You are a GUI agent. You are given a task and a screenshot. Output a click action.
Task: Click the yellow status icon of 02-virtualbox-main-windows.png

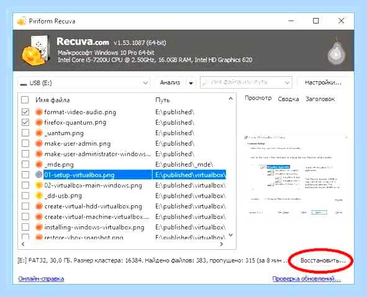tap(39, 185)
